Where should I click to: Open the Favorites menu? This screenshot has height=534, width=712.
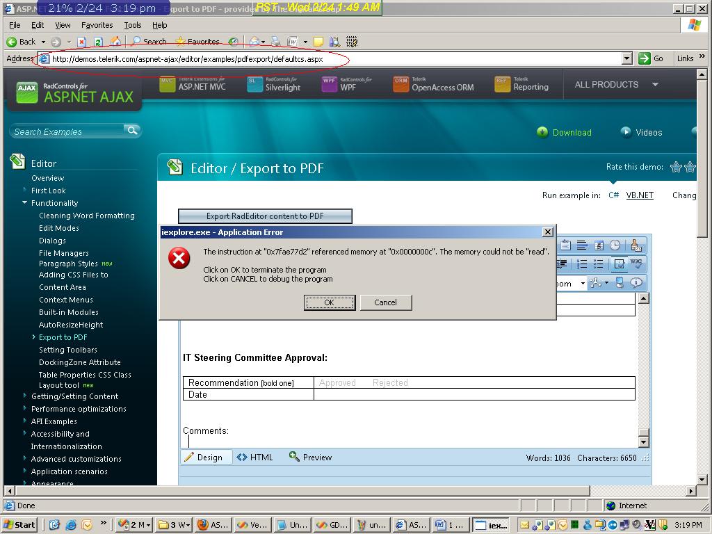coord(97,25)
